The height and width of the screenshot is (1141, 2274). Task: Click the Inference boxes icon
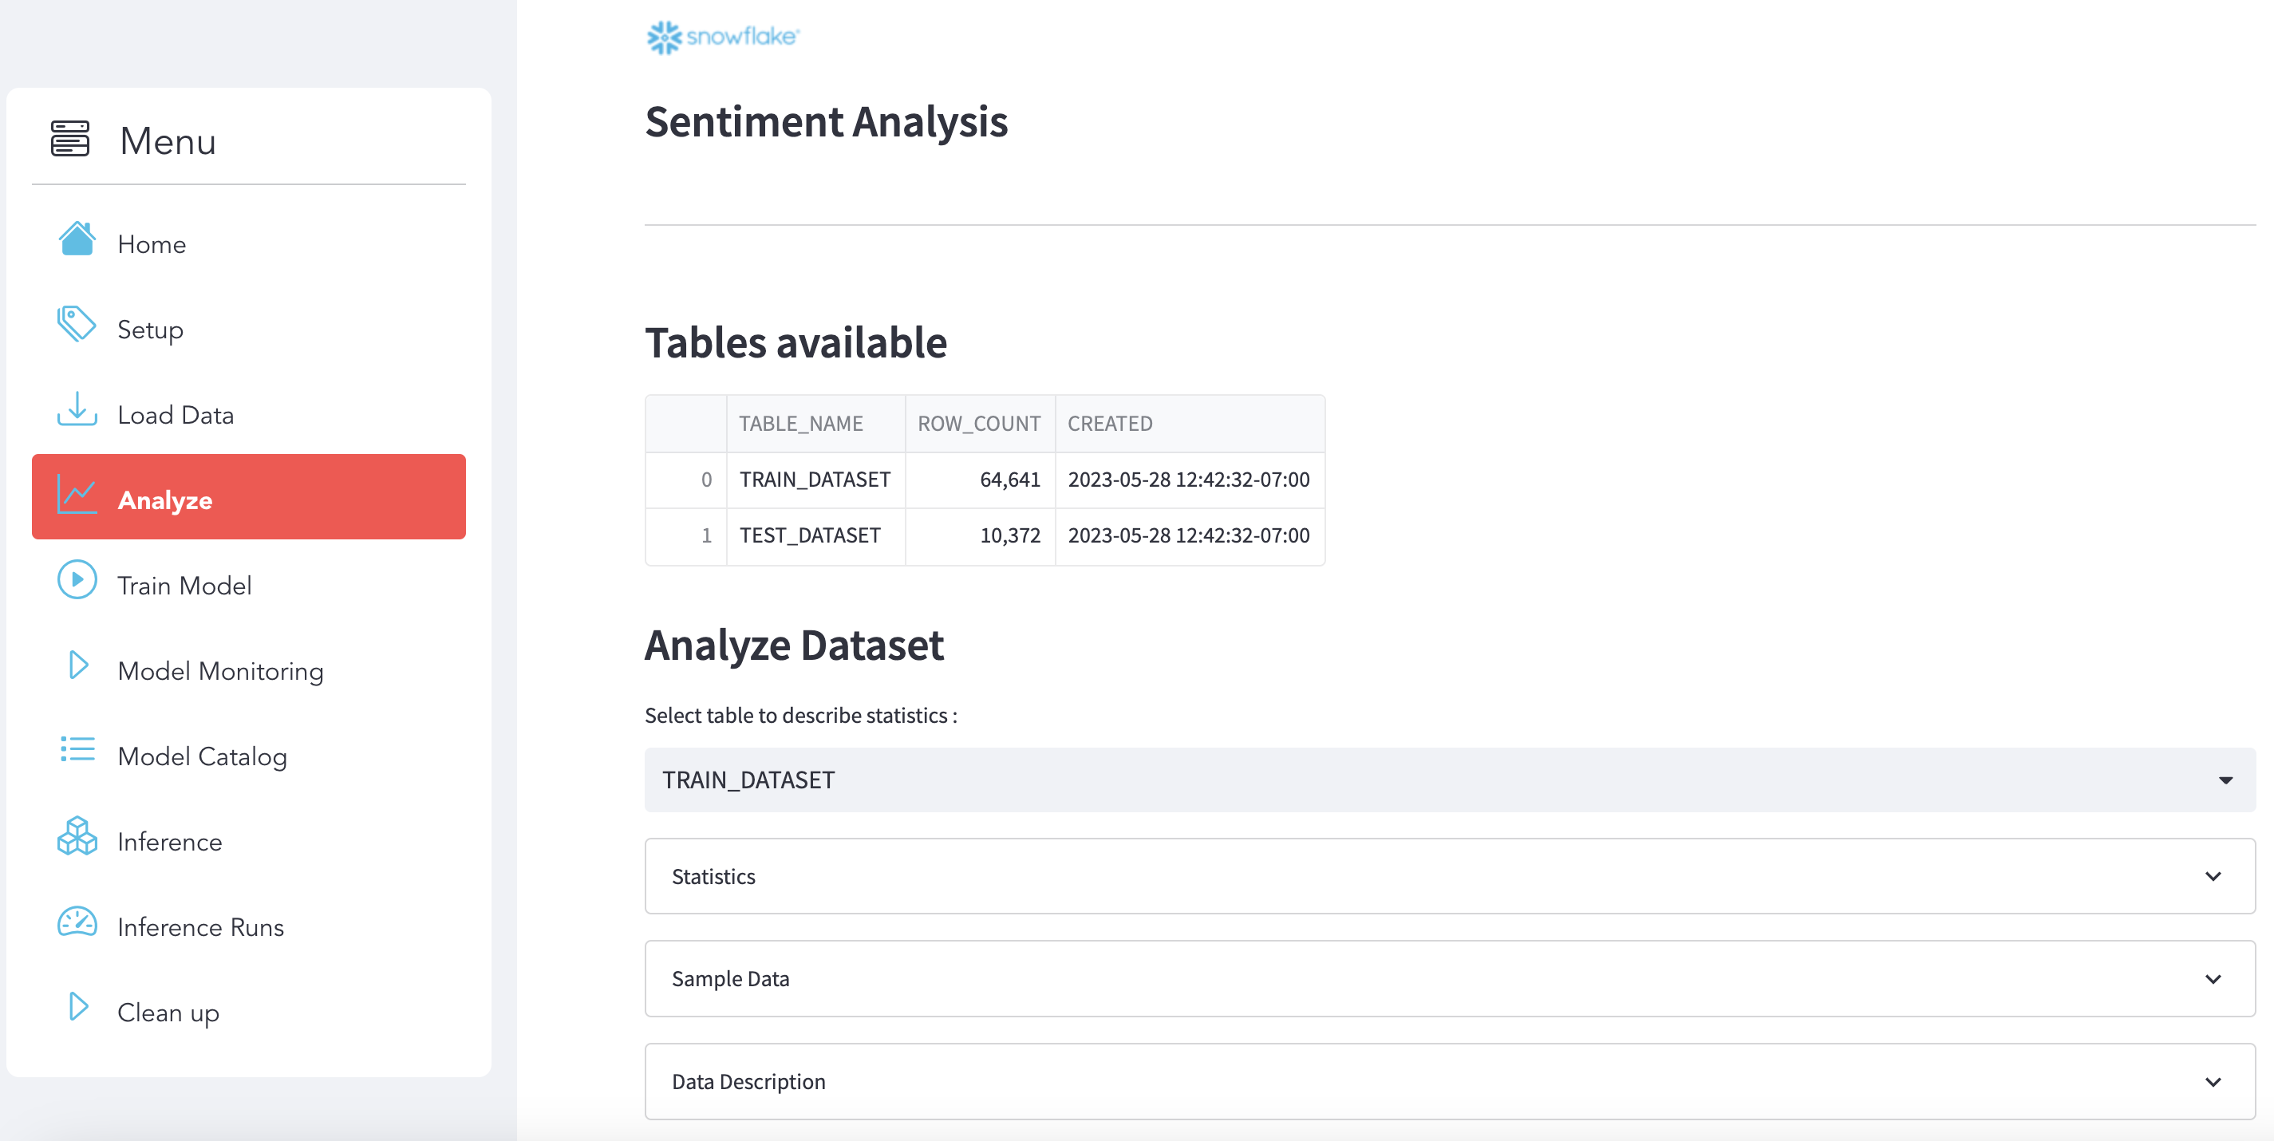tap(77, 836)
